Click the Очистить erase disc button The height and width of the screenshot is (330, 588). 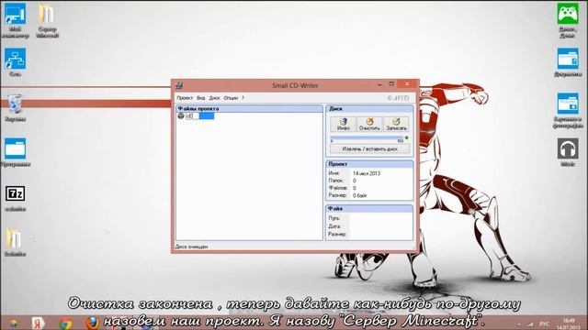click(369, 125)
